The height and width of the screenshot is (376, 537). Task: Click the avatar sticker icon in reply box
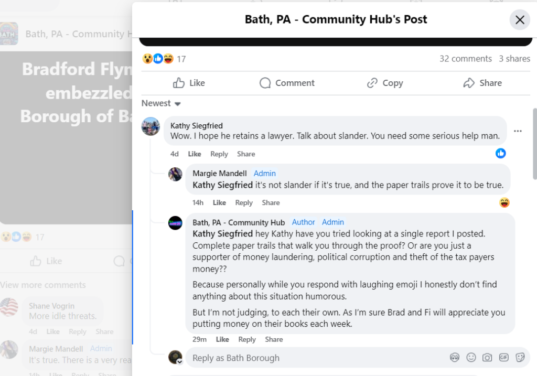pos(455,358)
